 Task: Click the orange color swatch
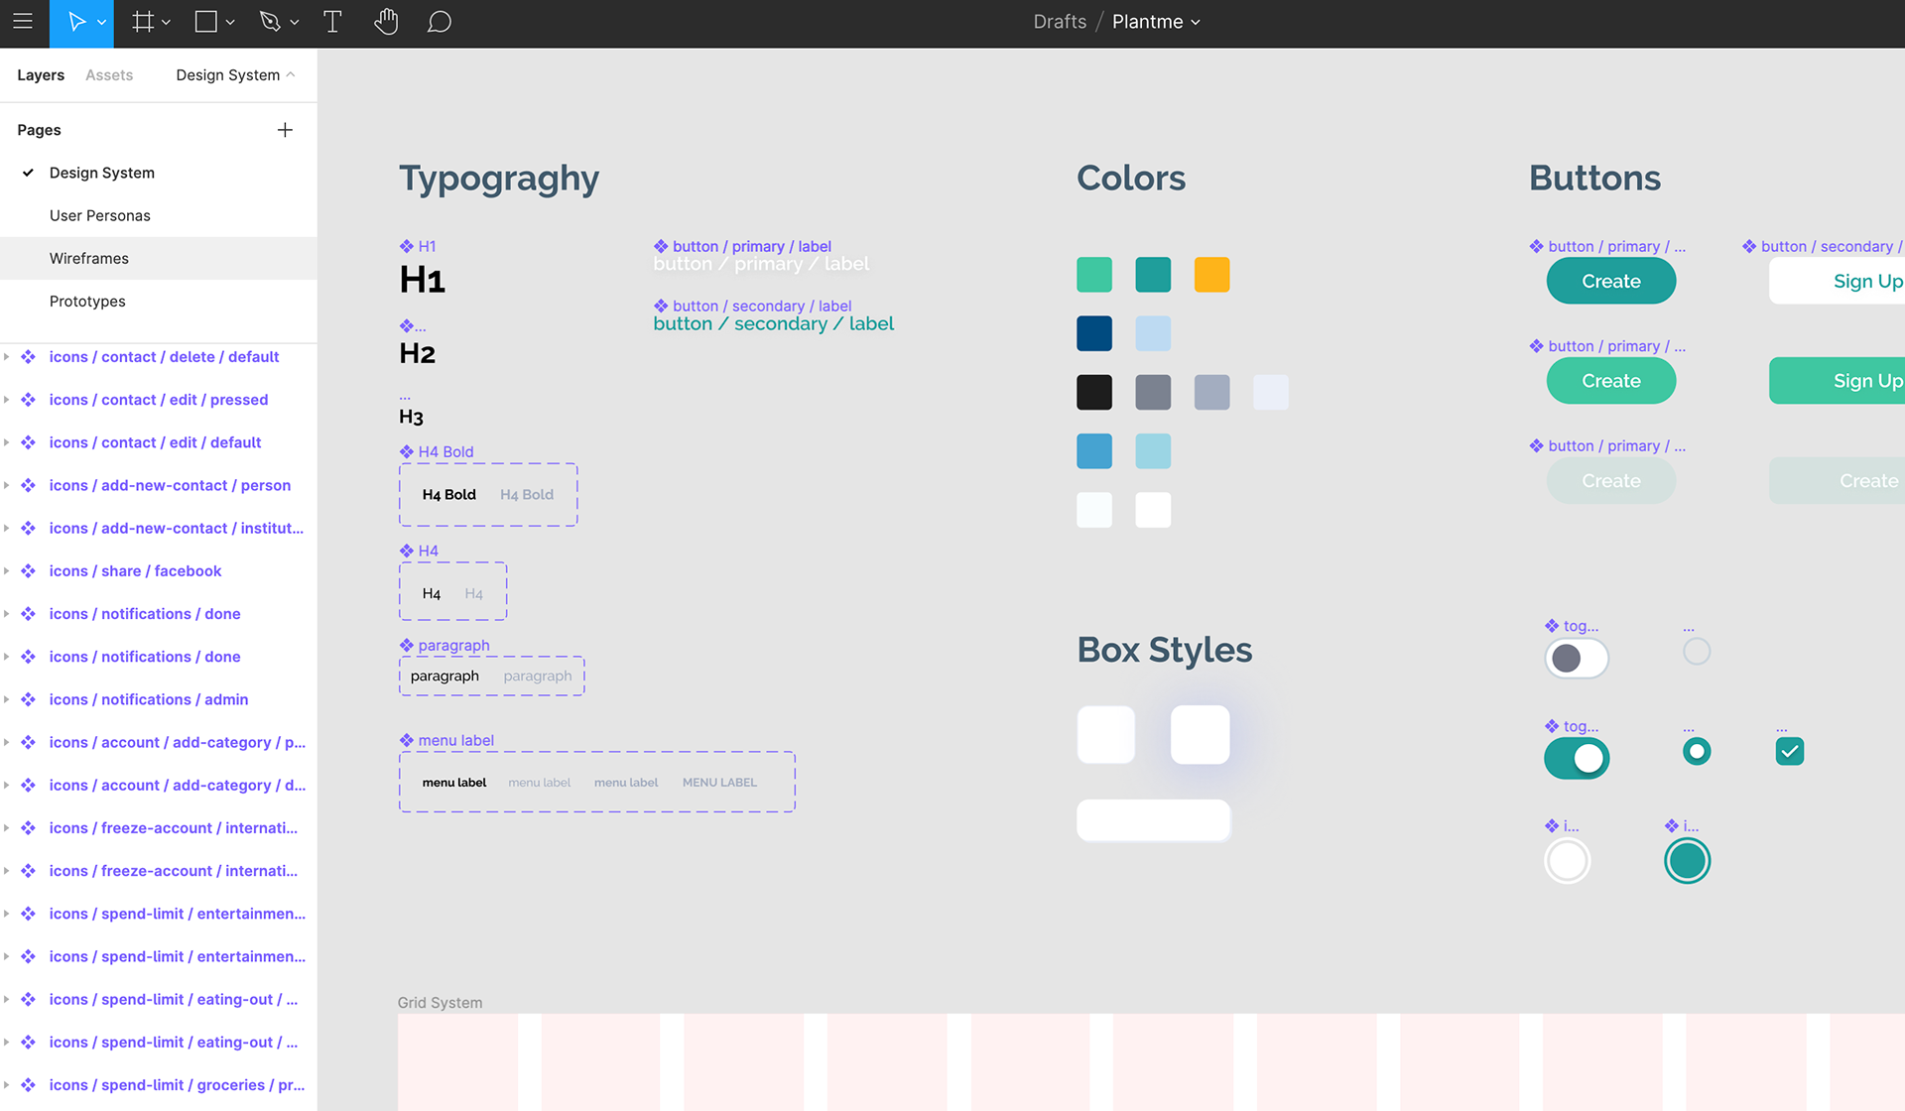click(1211, 275)
